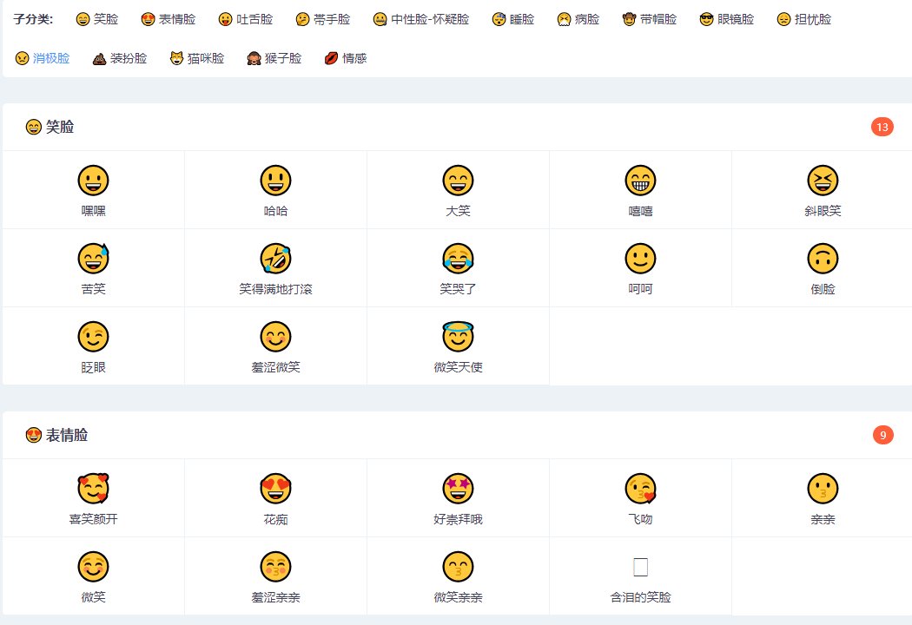Select the 眨眼 winking emoji
Viewport: 912px width, 625px height.
[x=94, y=336]
